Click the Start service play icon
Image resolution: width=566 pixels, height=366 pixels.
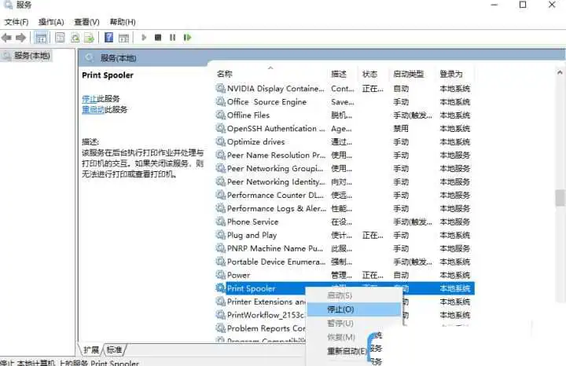pyautogui.click(x=144, y=37)
